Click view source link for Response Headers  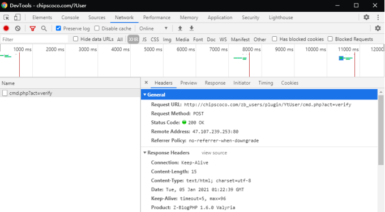click(x=214, y=153)
